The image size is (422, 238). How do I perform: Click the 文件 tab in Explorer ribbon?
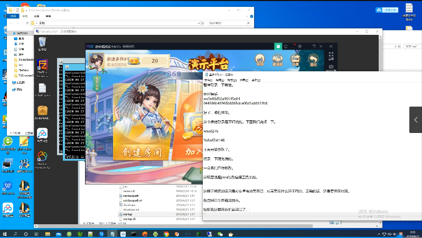(x=13, y=16)
